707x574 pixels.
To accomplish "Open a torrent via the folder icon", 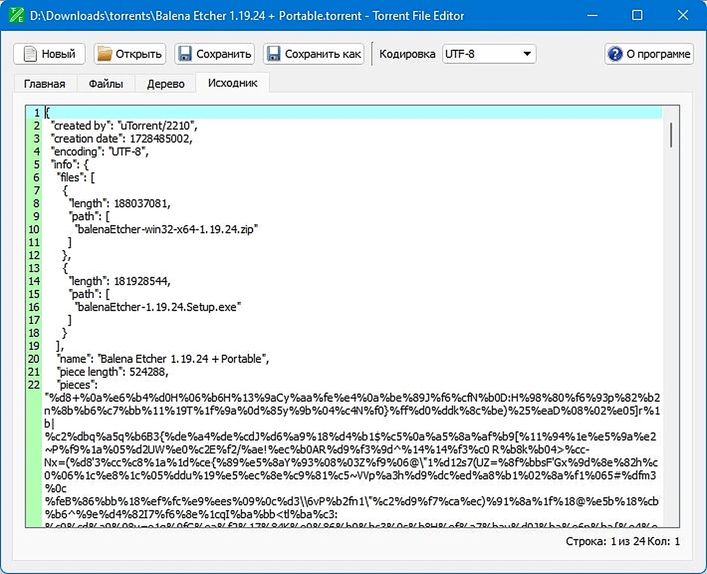I will tap(105, 54).
